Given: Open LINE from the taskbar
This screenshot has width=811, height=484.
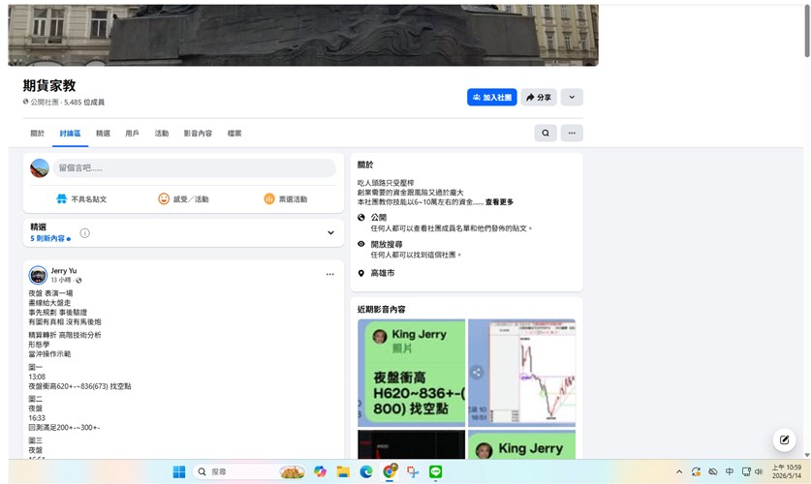Looking at the screenshot, I should (x=435, y=471).
